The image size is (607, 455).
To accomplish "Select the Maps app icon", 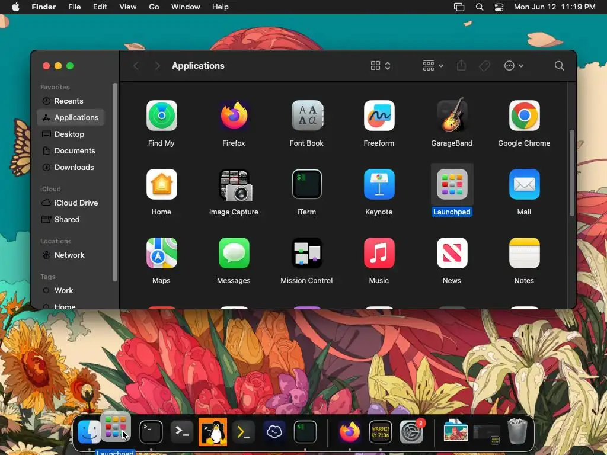I will [161, 253].
